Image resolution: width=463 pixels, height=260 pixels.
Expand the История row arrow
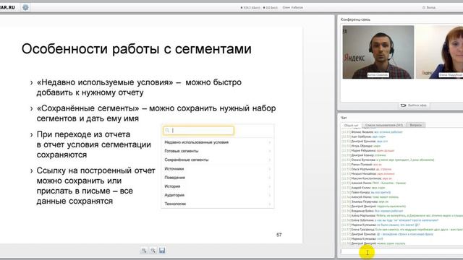269,186
